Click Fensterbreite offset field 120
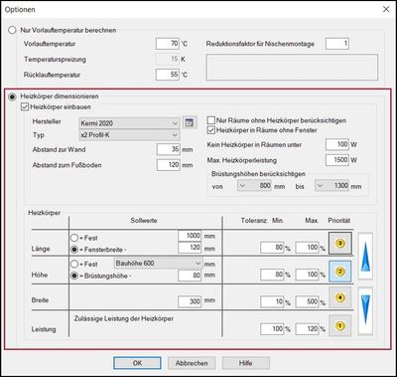The width and height of the screenshot is (397, 377). [190, 248]
